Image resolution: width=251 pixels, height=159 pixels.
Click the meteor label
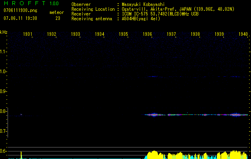click(57, 12)
